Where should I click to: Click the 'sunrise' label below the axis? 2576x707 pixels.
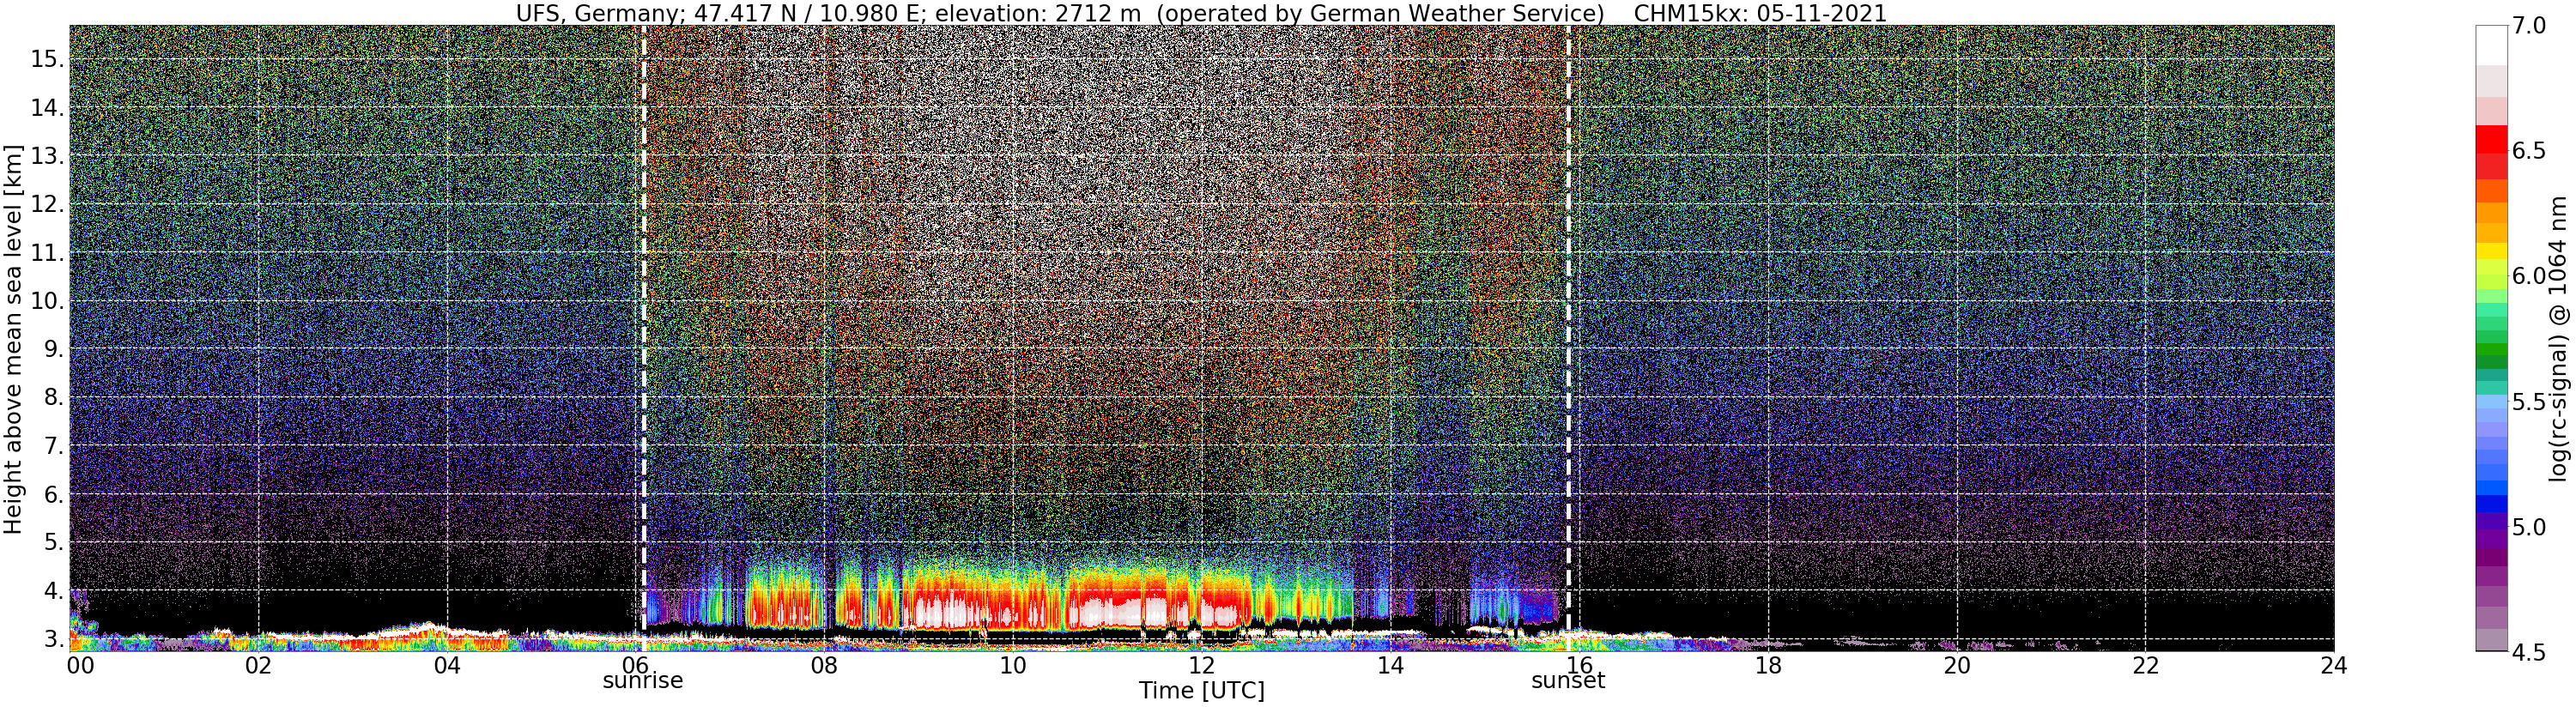(643, 681)
